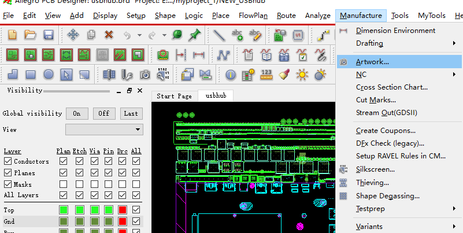
Task: Toggle the Conductors layer checkbox
Action: pos(8,161)
